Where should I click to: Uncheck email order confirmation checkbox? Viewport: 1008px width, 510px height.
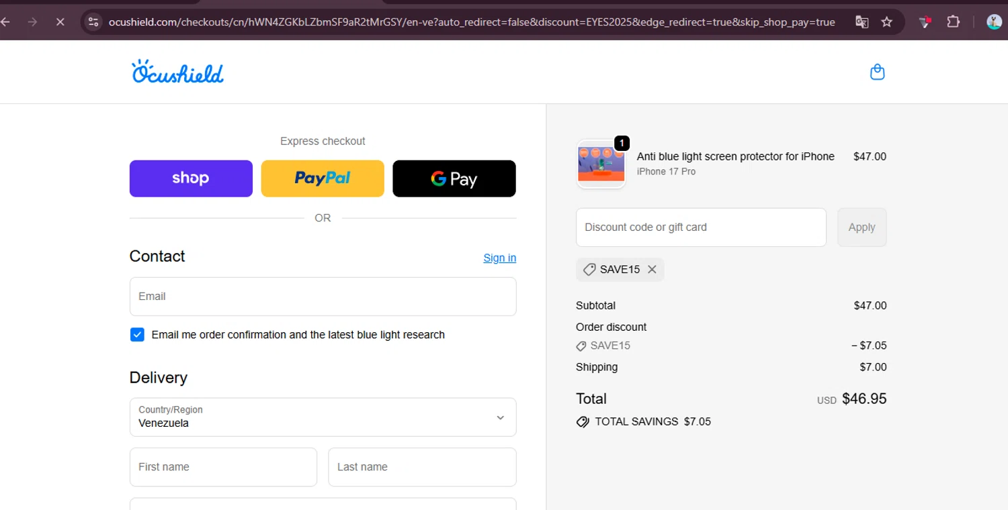[x=137, y=334]
